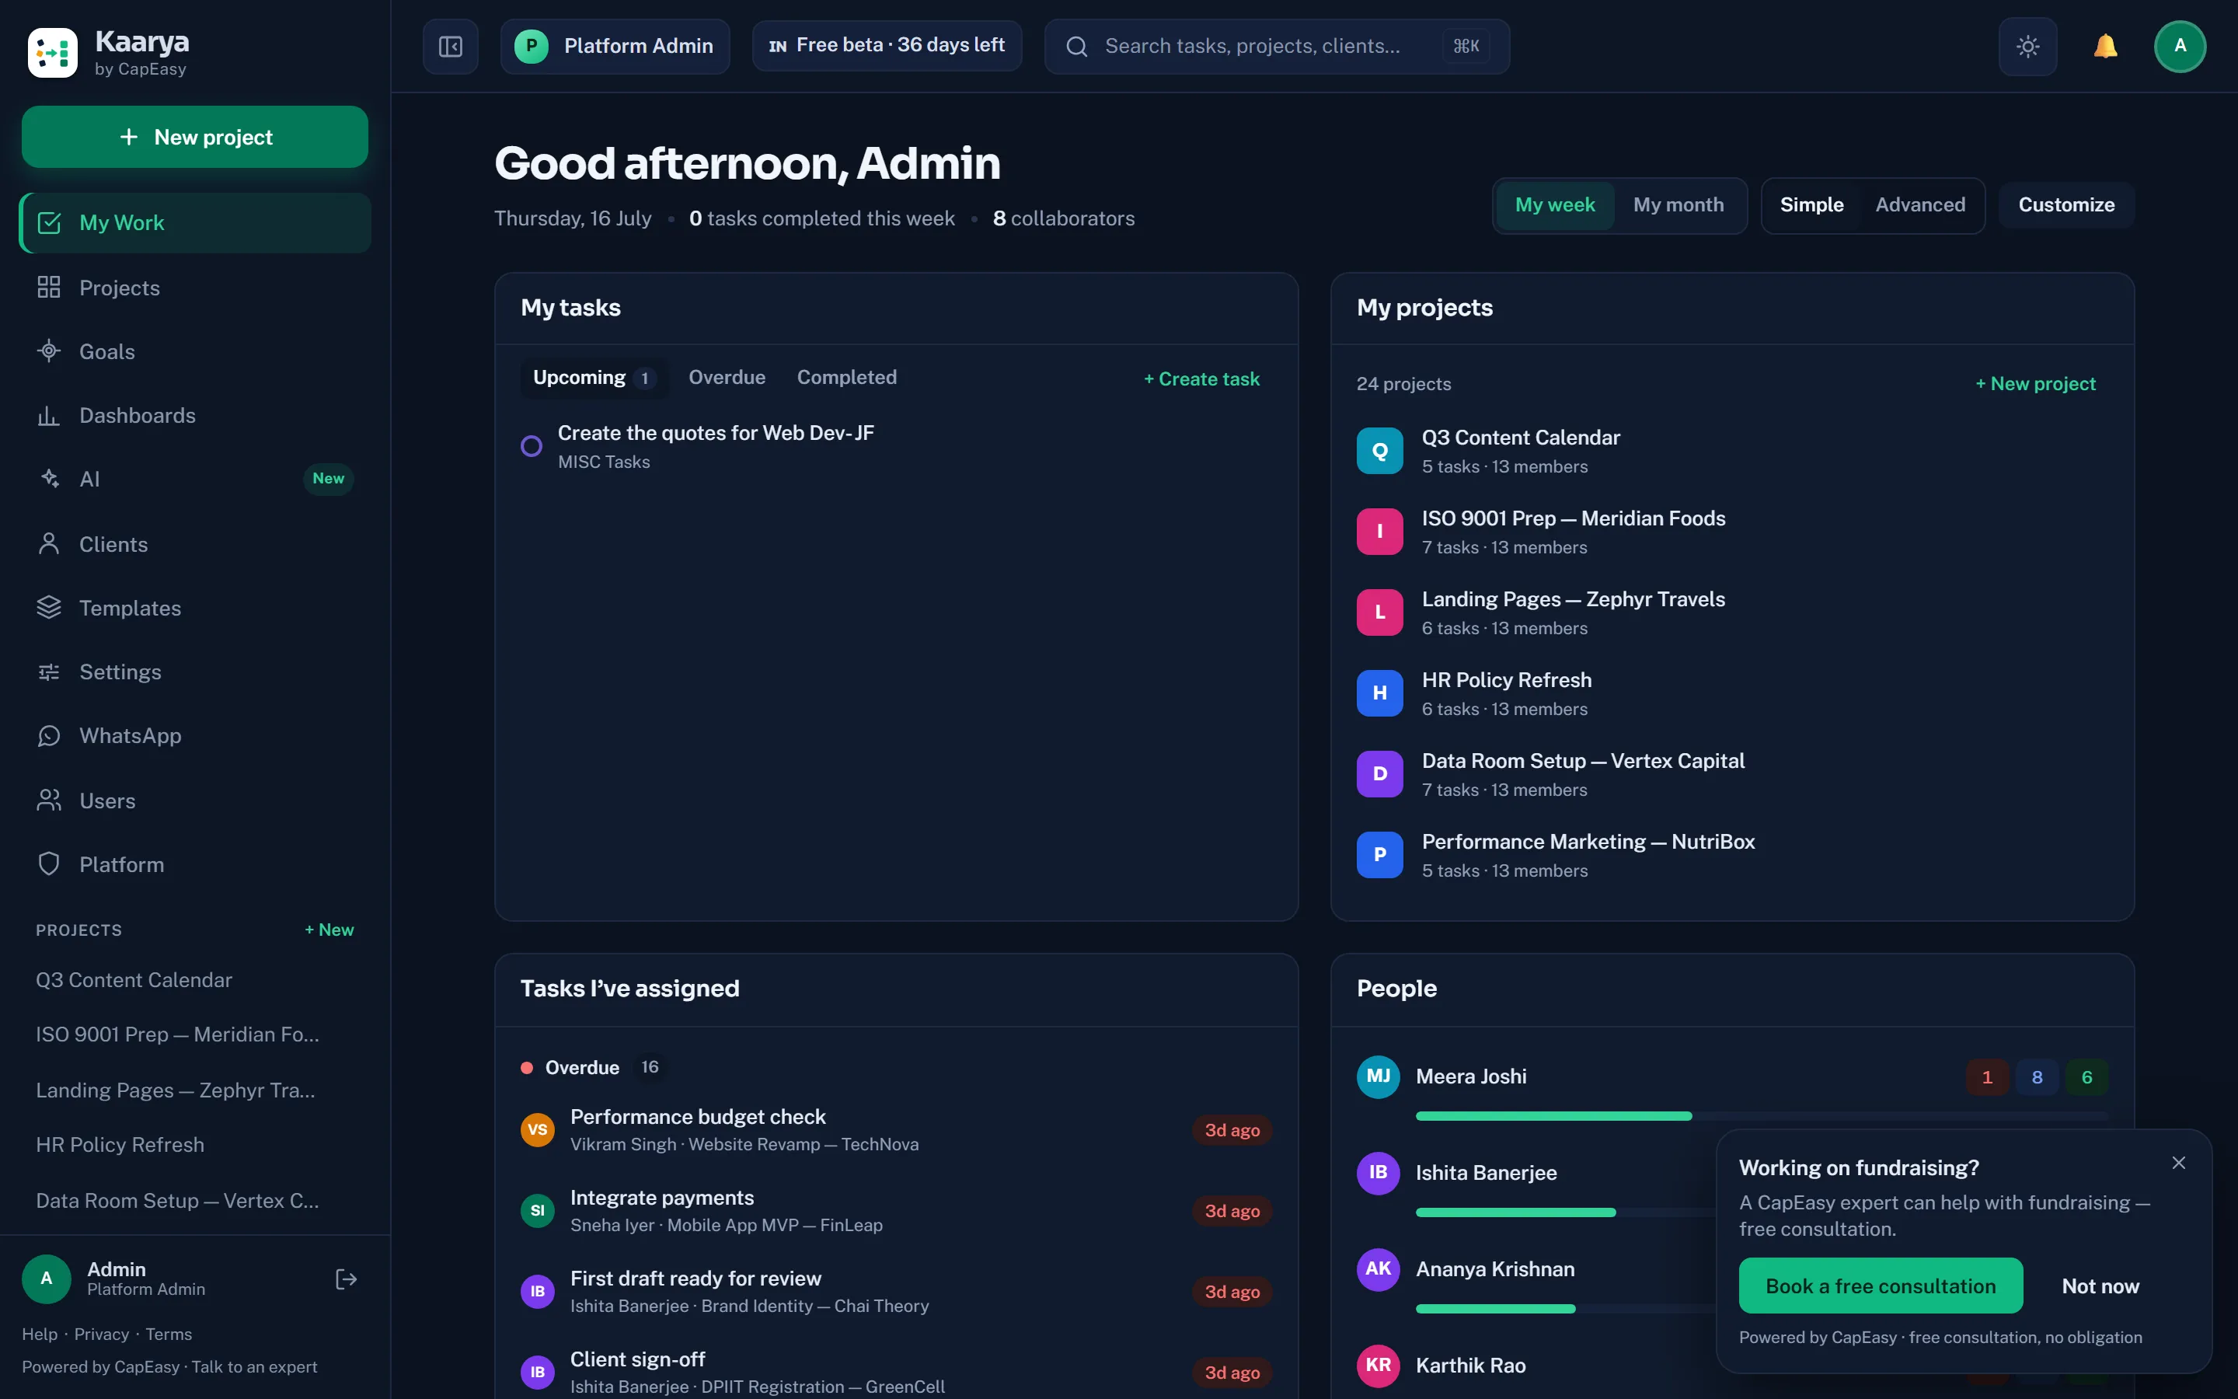
Task: Open Users from the sidebar
Action: coord(194,801)
